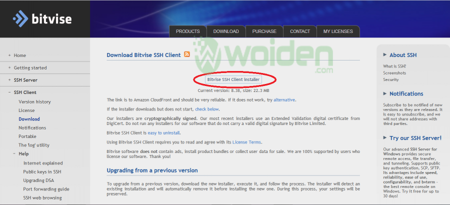Open Port forwarding guide
This screenshot has width=450, height=205.
click(46, 189)
